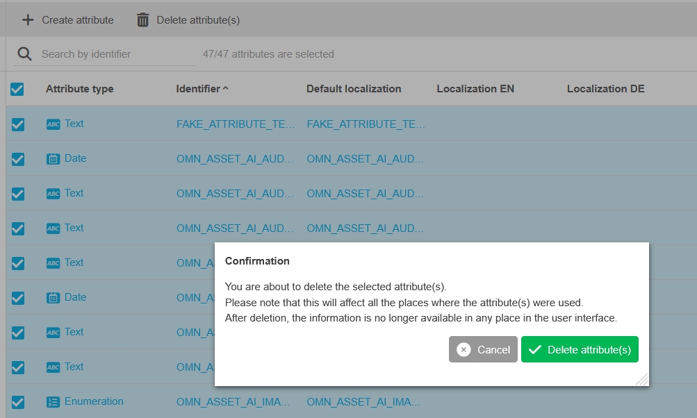Click the dialog resize handle in corner
697x418 pixels.
(x=642, y=379)
